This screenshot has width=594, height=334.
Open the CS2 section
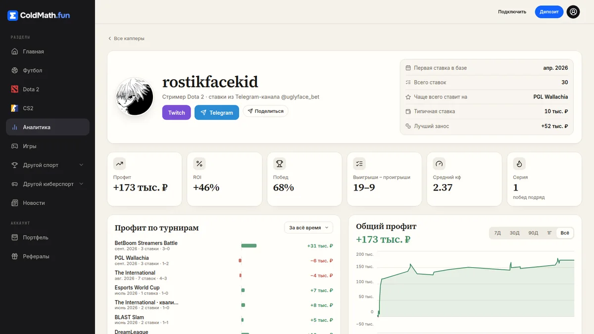(x=48, y=108)
